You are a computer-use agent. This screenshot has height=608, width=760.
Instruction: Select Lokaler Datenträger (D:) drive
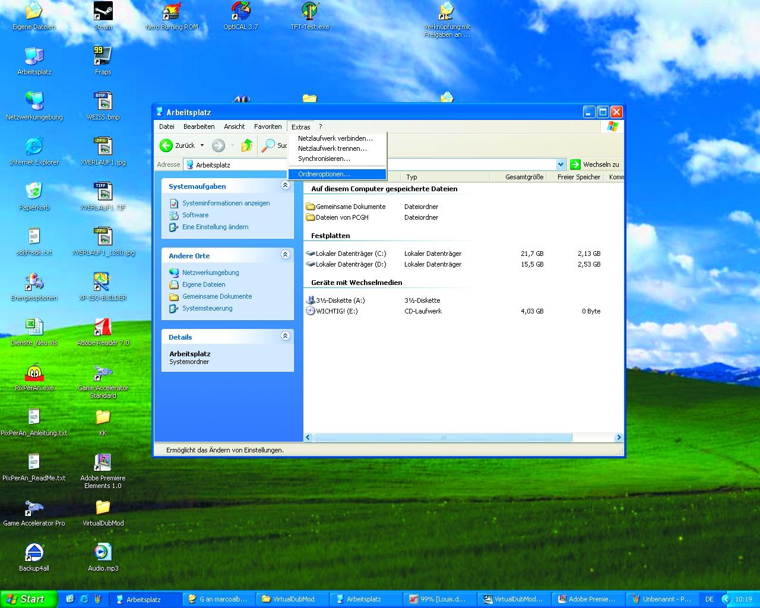[x=346, y=264]
